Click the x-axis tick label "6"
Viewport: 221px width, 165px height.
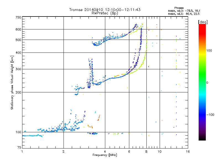(x=129, y=152)
